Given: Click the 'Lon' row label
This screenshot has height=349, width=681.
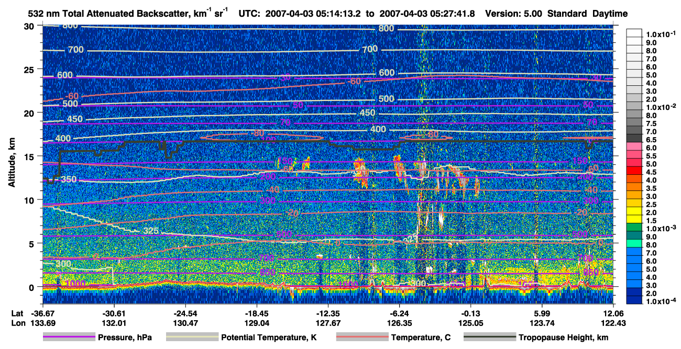Looking at the screenshot, I should point(18,323).
